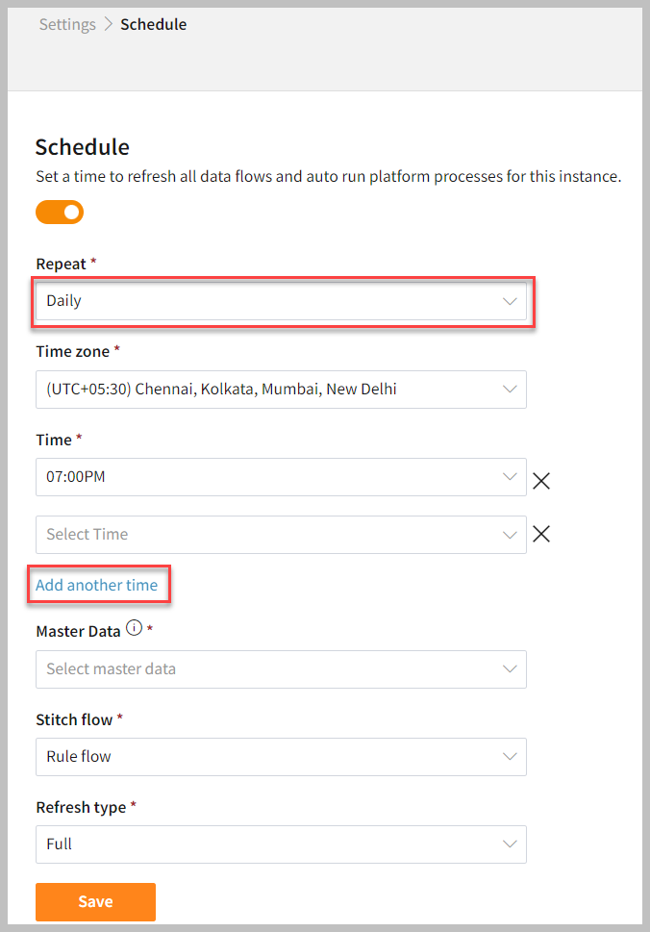The width and height of the screenshot is (650, 932).
Task: Open the Refresh type dropdown showing Full
Action: tap(269, 844)
